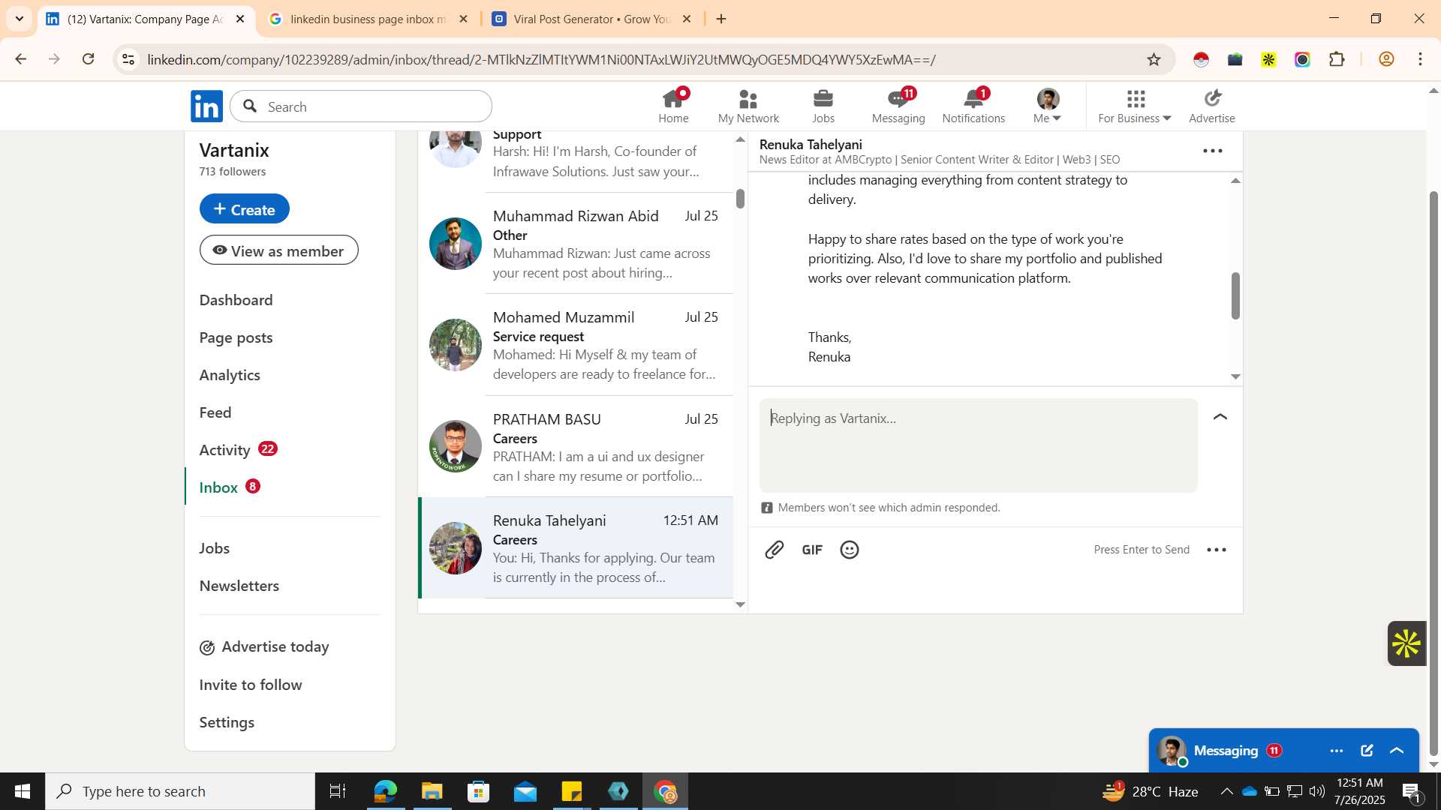The width and height of the screenshot is (1441, 810).
Task: Click Advertise today link
Action: (x=264, y=646)
